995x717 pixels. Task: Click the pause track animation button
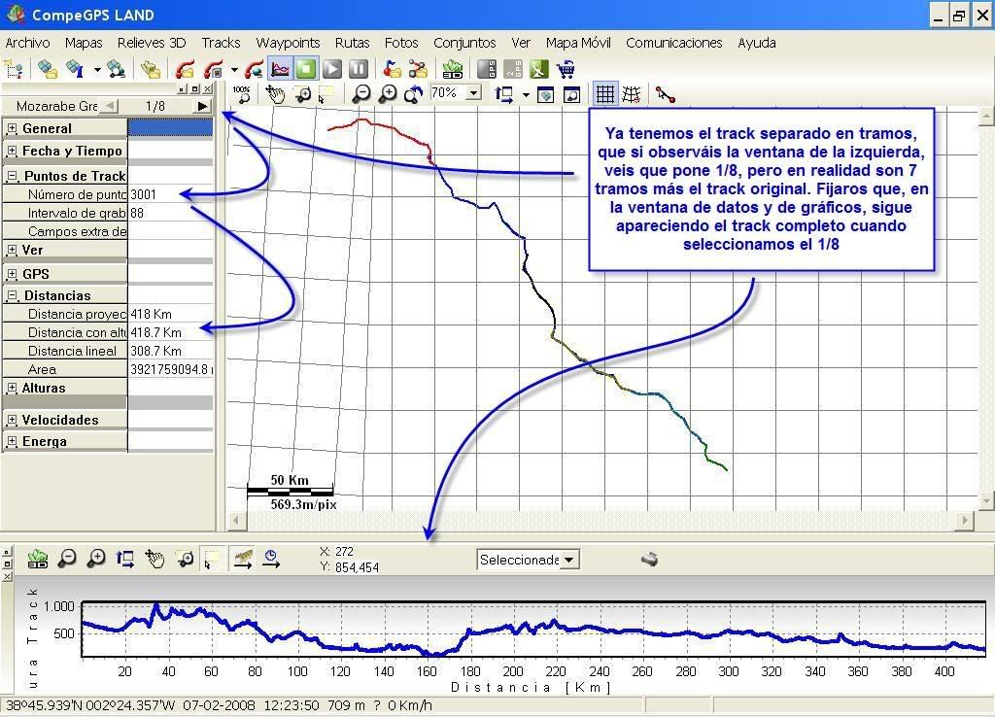359,69
